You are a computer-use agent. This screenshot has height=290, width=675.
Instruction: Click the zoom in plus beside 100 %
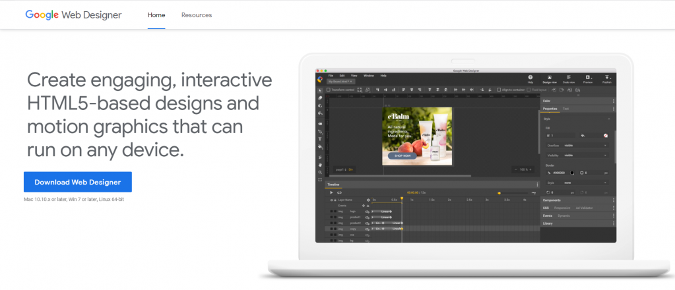pyautogui.click(x=530, y=169)
